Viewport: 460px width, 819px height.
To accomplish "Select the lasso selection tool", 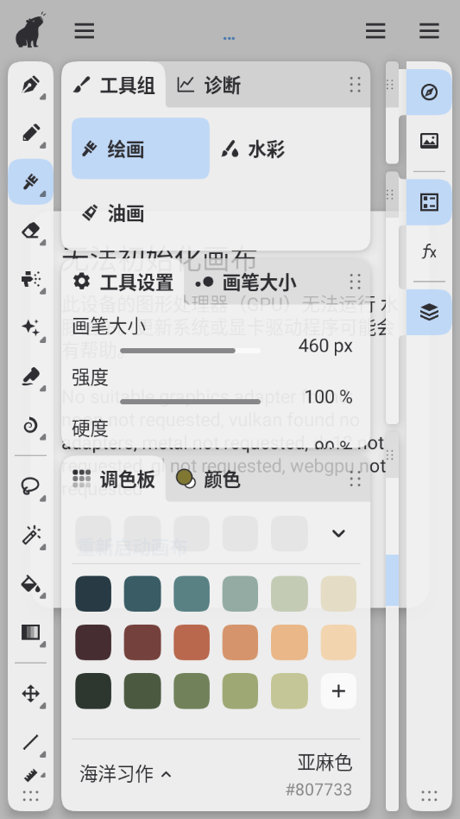I will coord(31,486).
